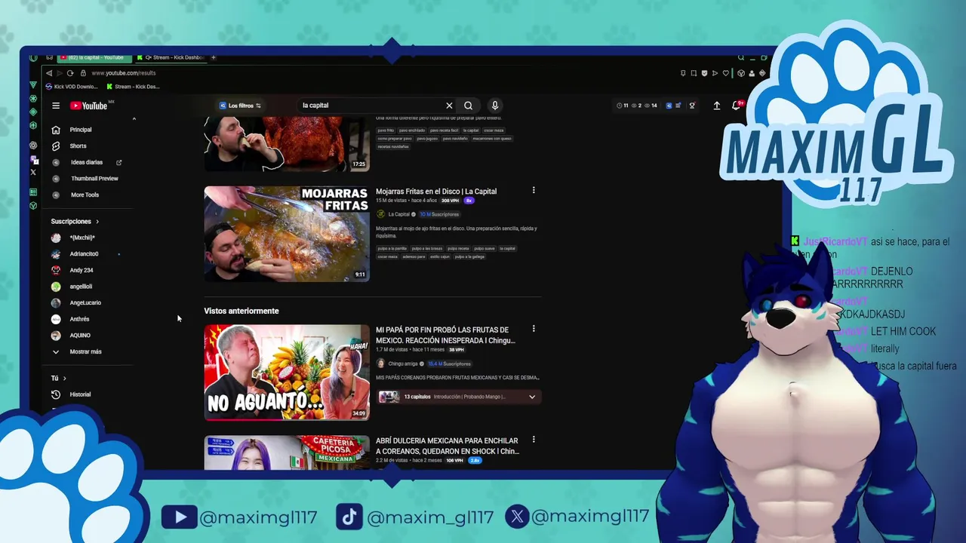966x543 pixels.
Task: Open more options for Mojarras Fritas video
Action: click(534, 190)
